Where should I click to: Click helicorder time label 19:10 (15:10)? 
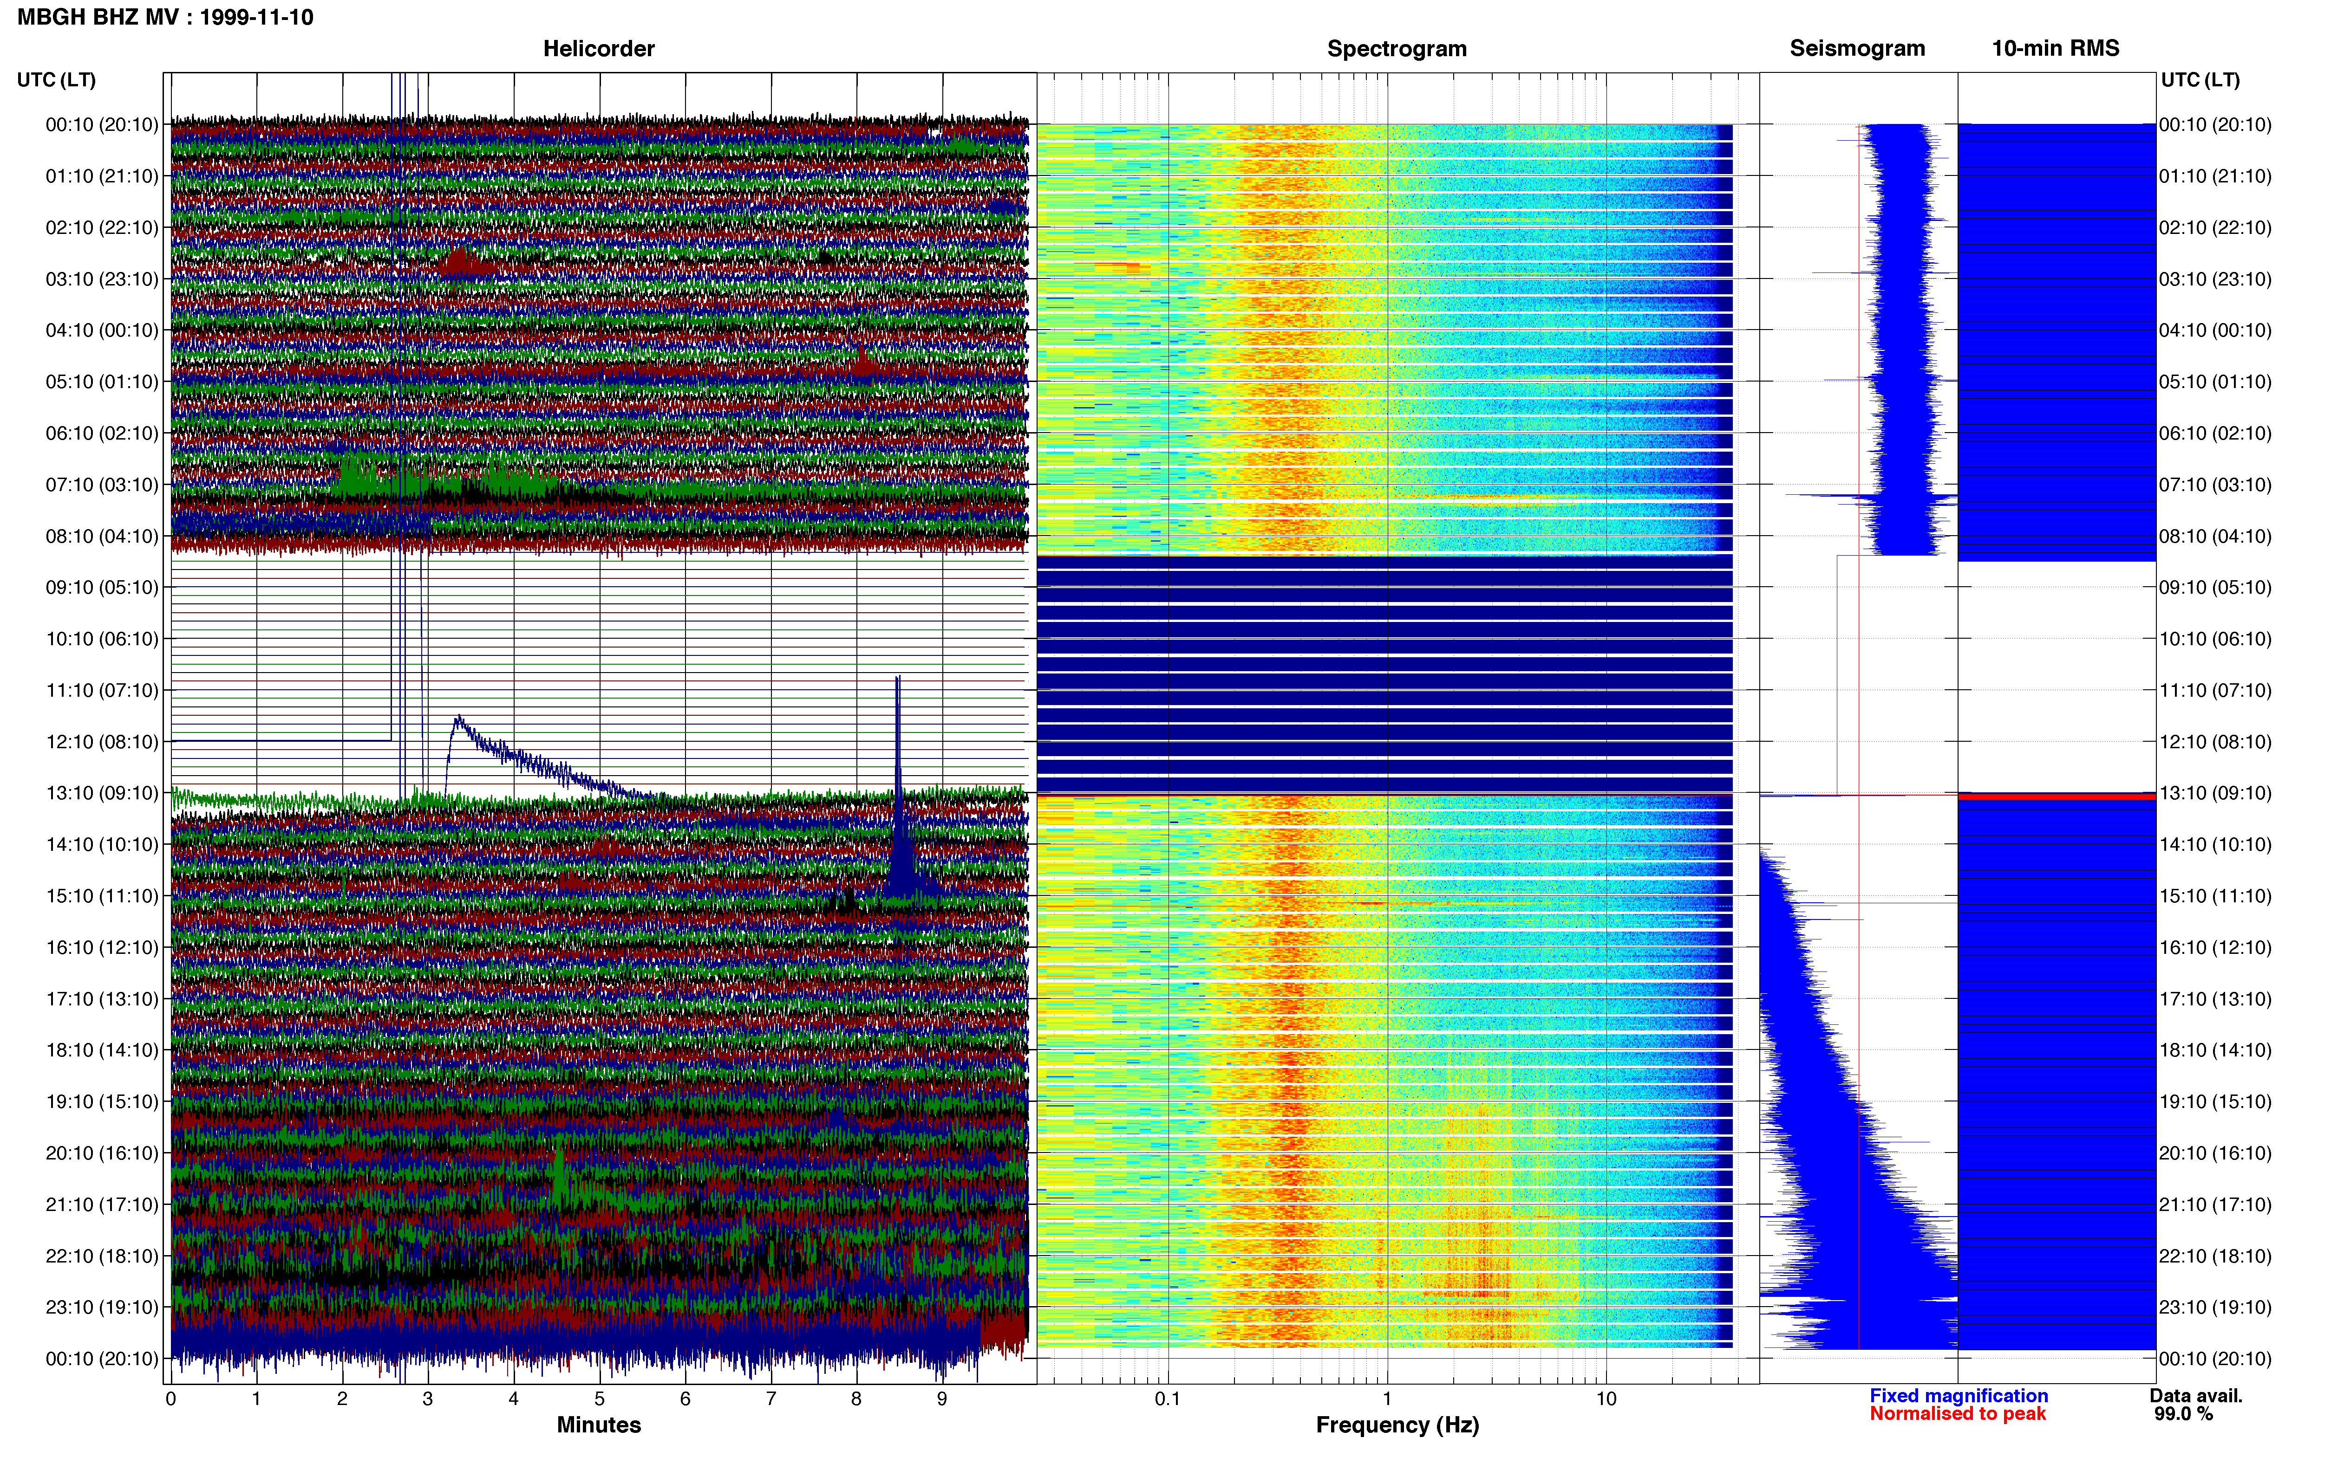point(102,1101)
